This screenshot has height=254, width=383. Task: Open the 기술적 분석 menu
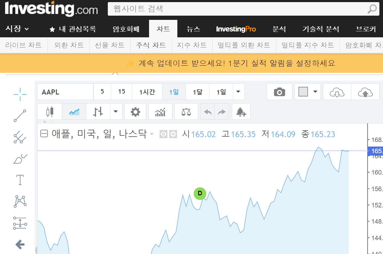point(321,29)
